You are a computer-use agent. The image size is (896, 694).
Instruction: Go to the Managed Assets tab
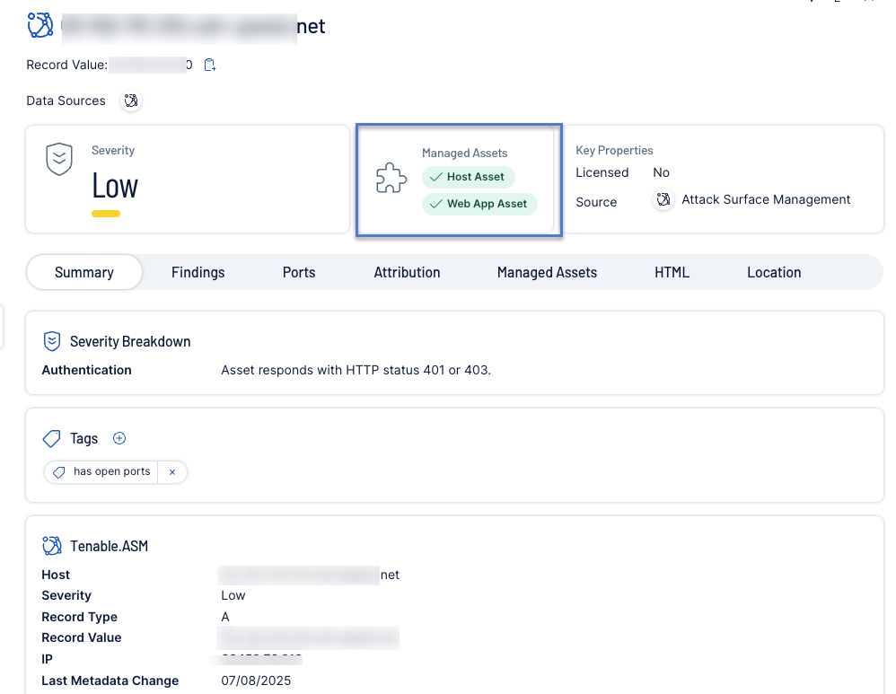click(547, 272)
